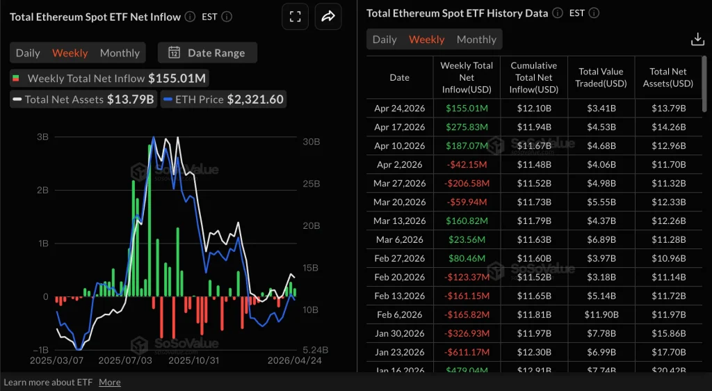Click the share arrow icon
Image resolution: width=712 pixels, height=391 pixels.
pos(328,17)
